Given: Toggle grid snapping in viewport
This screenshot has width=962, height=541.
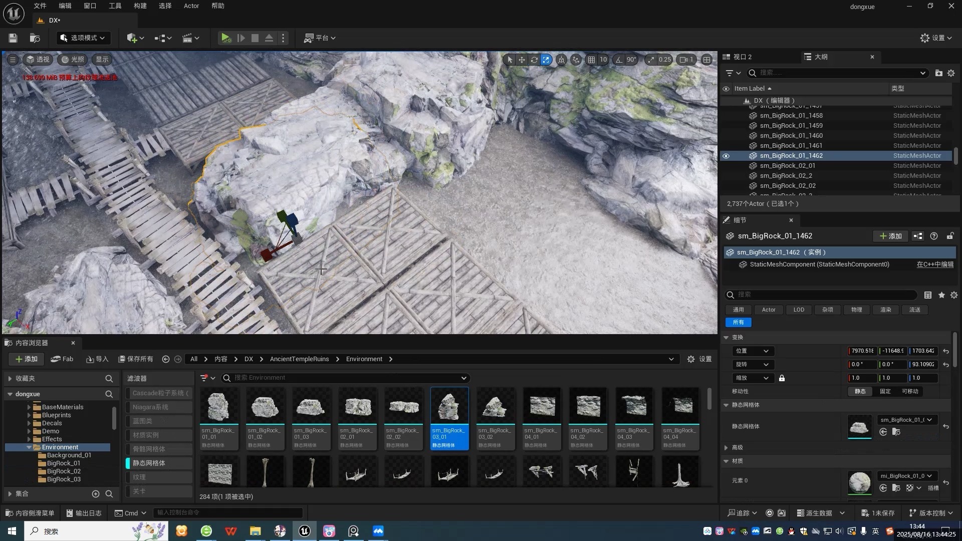Looking at the screenshot, I should [592, 60].
